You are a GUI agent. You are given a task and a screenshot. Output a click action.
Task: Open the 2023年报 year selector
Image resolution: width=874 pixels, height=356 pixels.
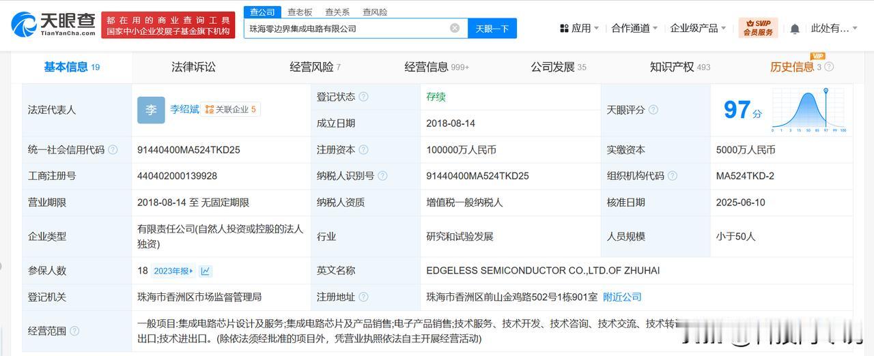point(173,271)
